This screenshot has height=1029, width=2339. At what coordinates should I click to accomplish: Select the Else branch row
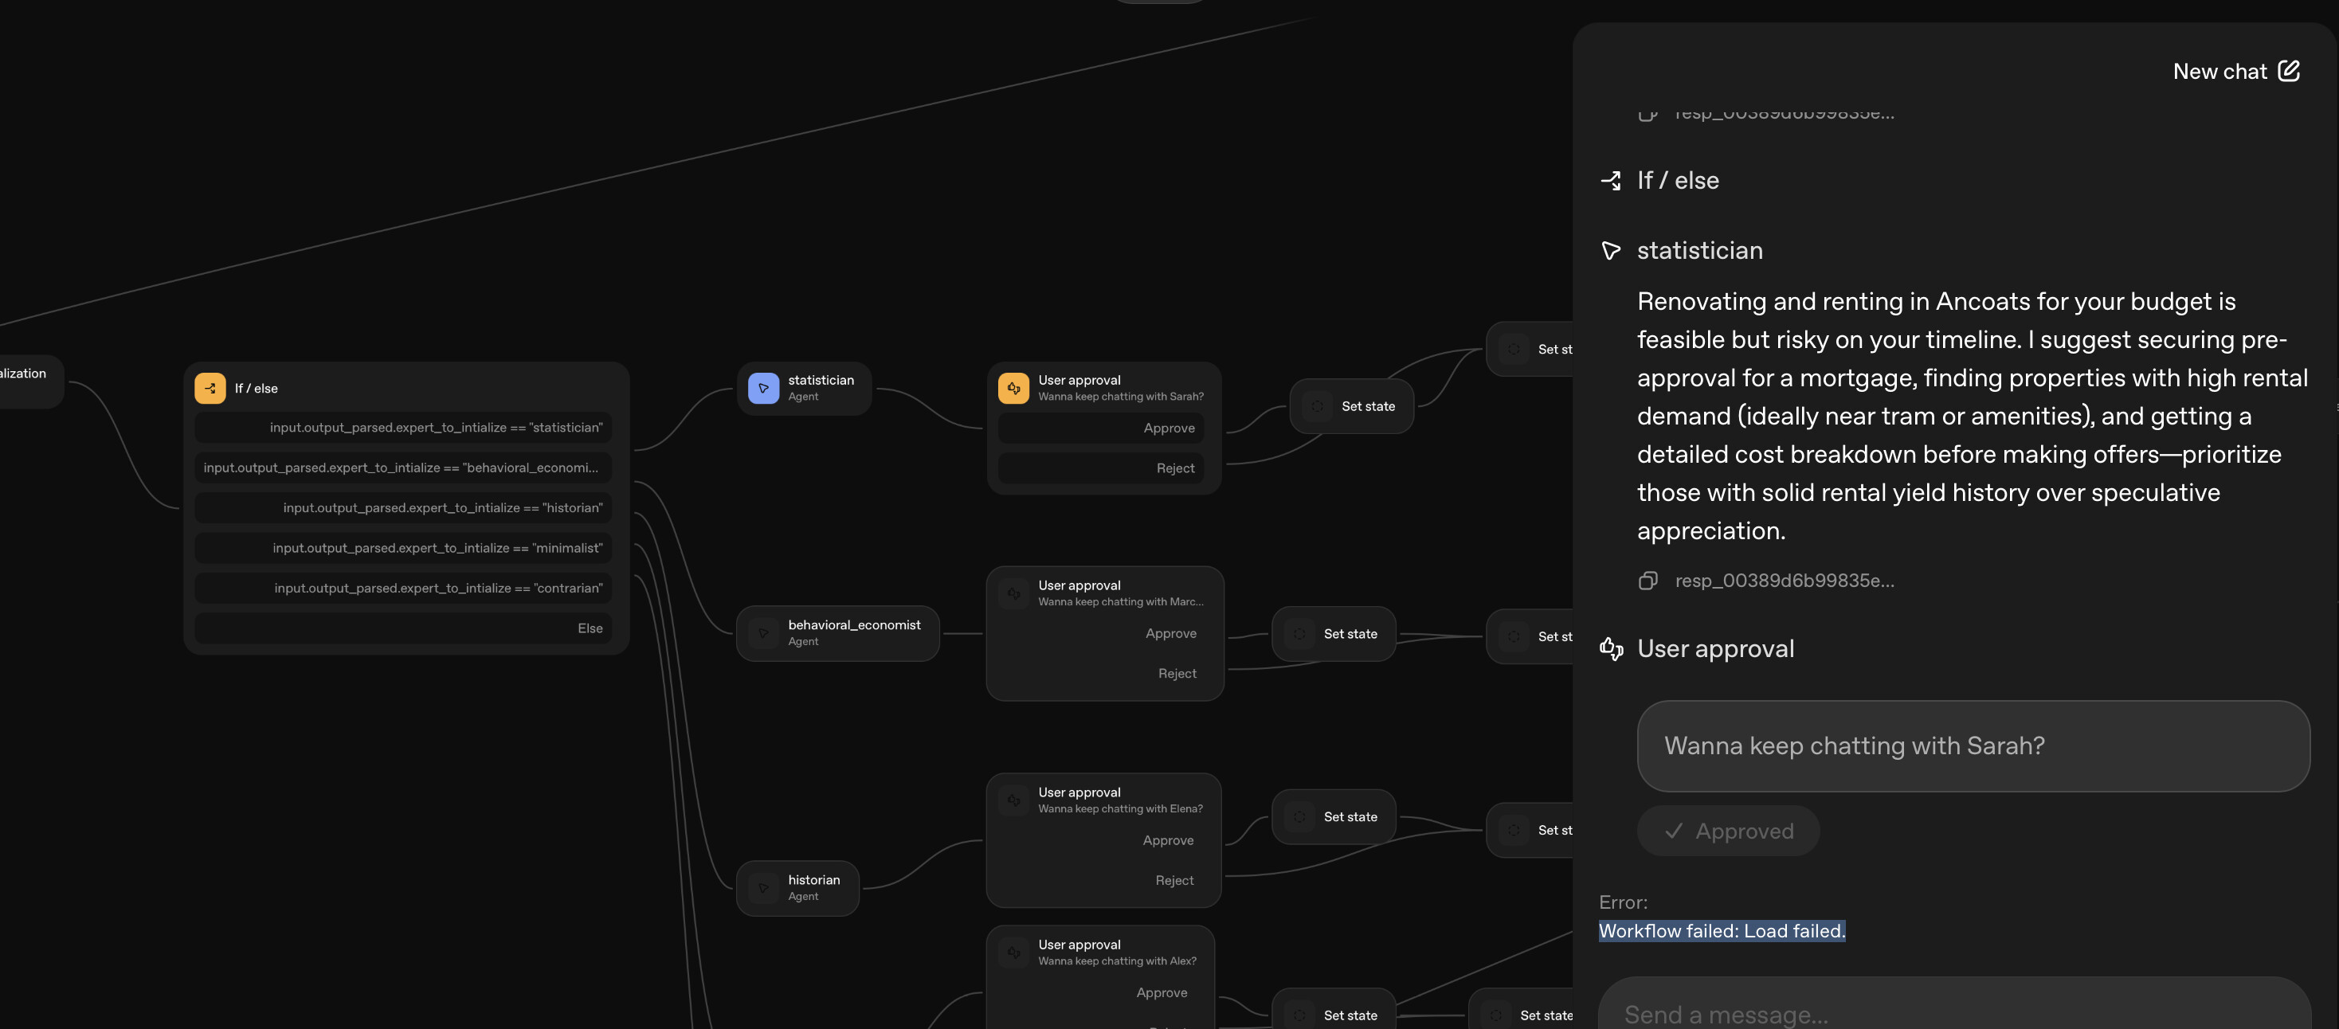pyautogui.click(x=403, y=628)
